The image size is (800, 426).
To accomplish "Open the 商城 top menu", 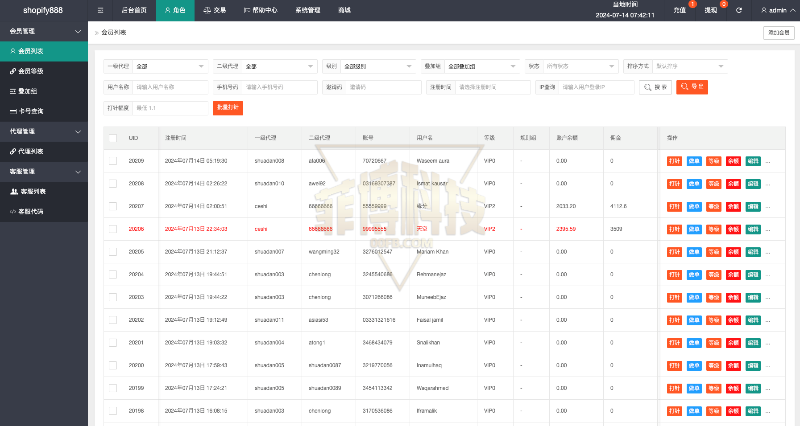I will (344, 10).
